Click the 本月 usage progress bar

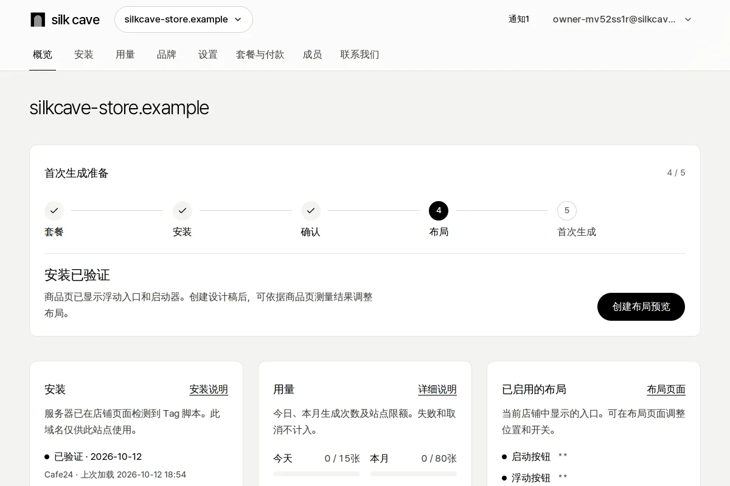[x=413, y=474]
